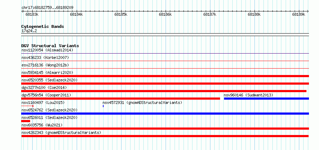Click the 68185k ruler position
This screenshot has height=150, width=319.
click(121, 14)
